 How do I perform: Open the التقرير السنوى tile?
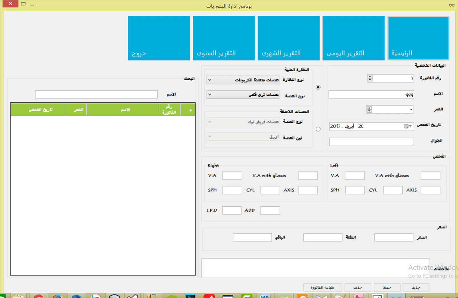tap(224, 38)
